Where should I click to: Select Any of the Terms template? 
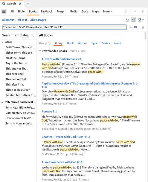click(16, 63)
